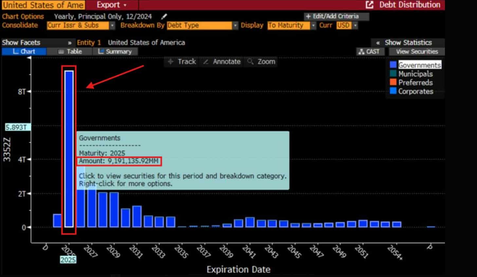Screen dimensions: 477x277
Task: Click the pencil edit icon next to chart options
Action: 164,16
